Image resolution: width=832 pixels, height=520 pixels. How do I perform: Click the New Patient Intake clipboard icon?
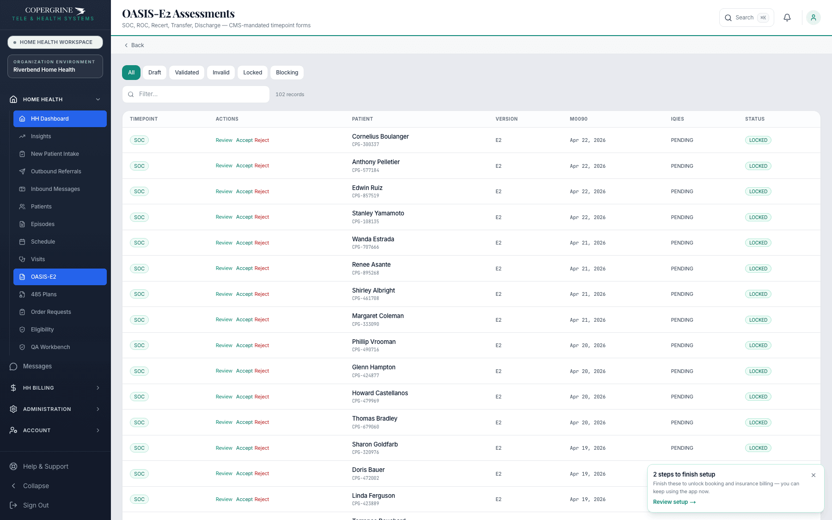point(22,154)
